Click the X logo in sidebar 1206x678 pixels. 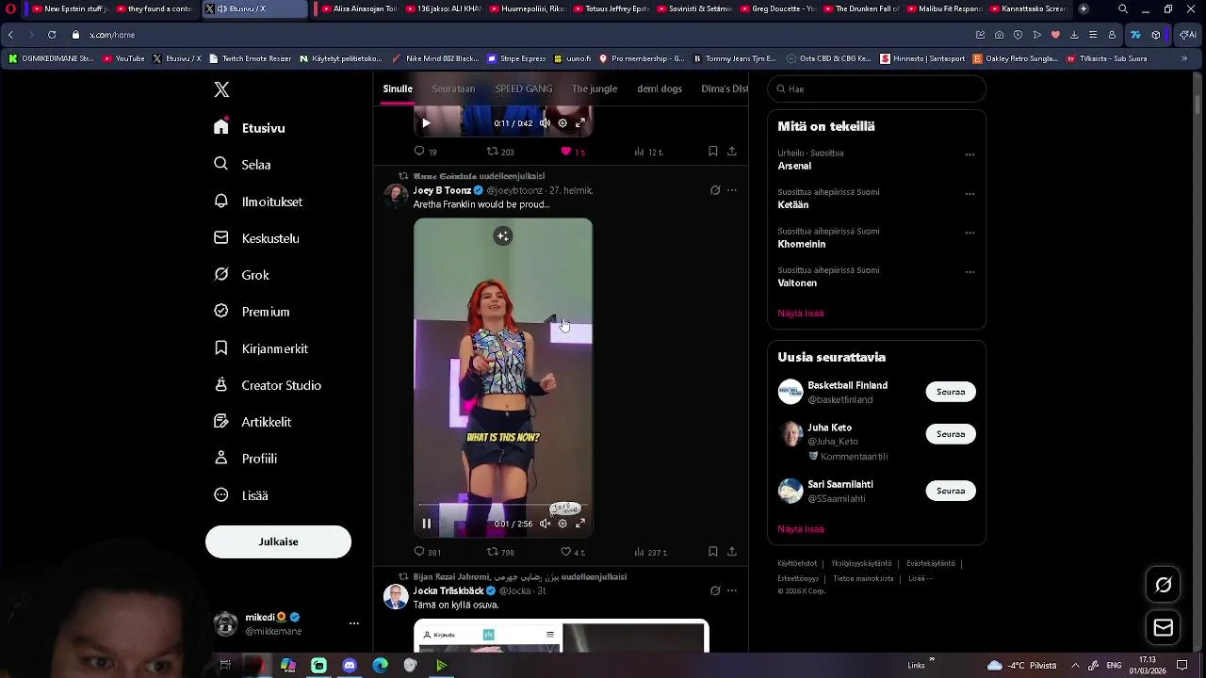click(x=221, y=89)
